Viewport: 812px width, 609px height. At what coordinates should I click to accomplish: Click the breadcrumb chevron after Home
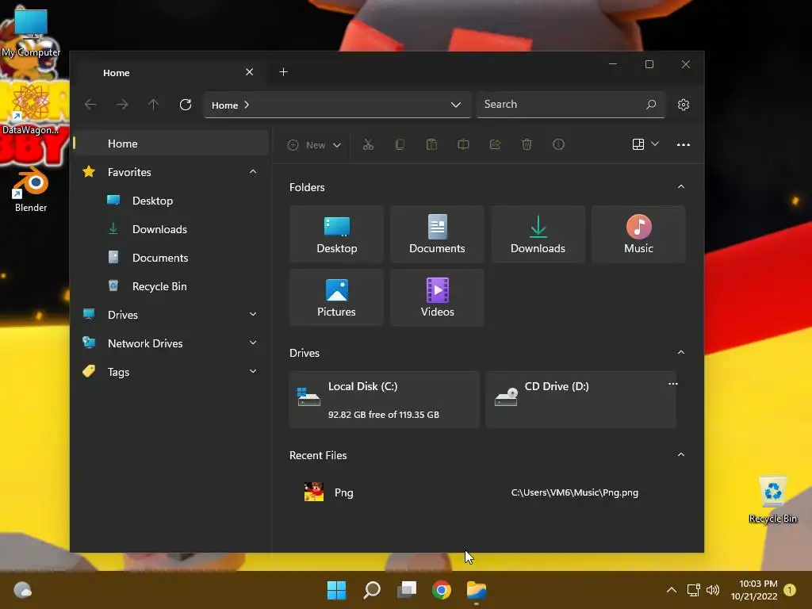247,105
